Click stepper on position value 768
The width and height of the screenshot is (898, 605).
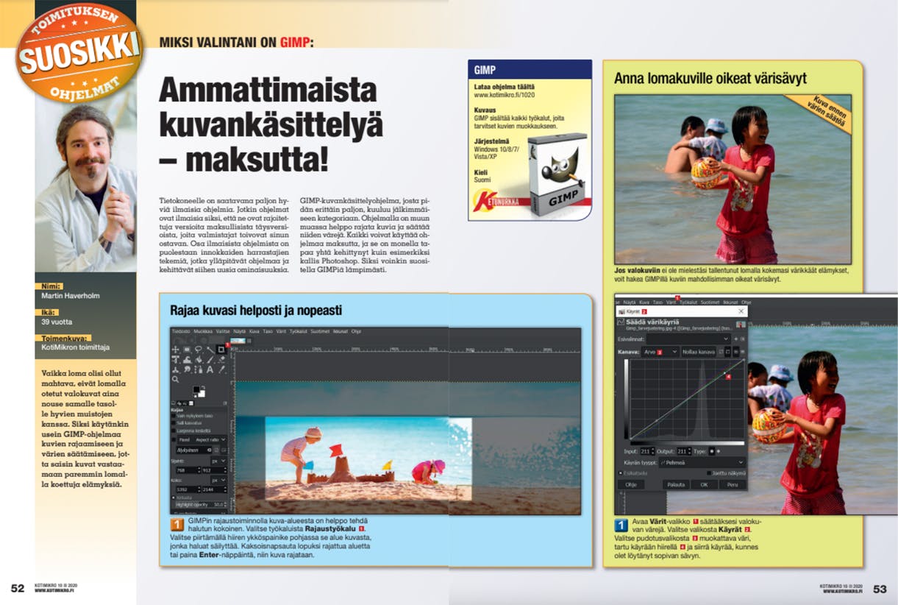pos(199,470)
